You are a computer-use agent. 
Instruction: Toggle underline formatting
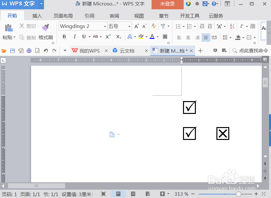coord(84,37)
